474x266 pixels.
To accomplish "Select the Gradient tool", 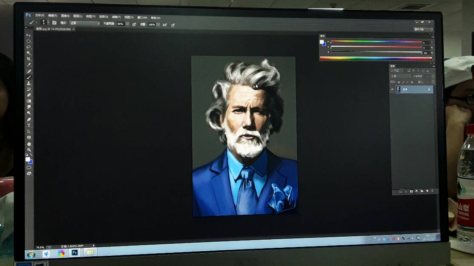I will pyautogui.click(x=29, y=101).
